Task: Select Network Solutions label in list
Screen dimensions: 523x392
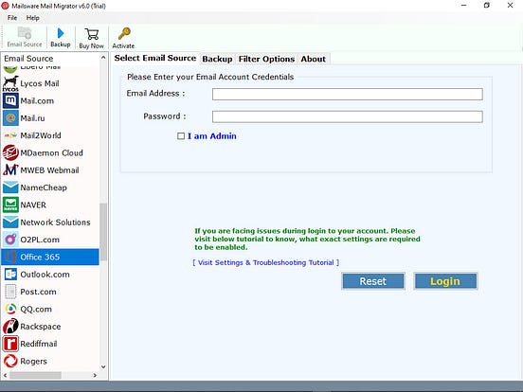Action: tap(55, 222)
